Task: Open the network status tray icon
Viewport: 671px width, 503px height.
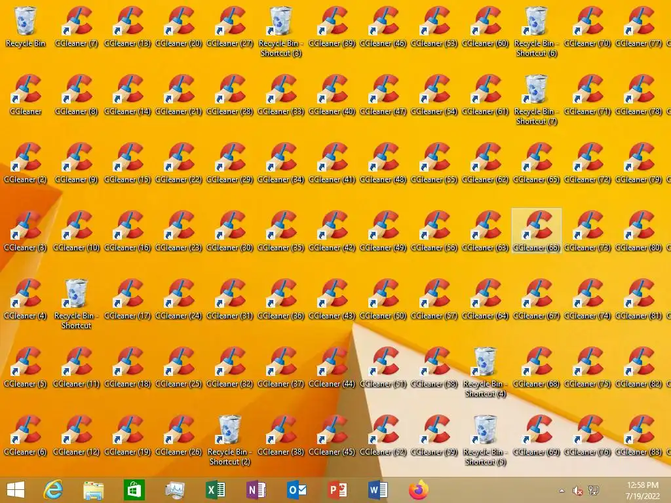Action: click(x=594, y=491)
